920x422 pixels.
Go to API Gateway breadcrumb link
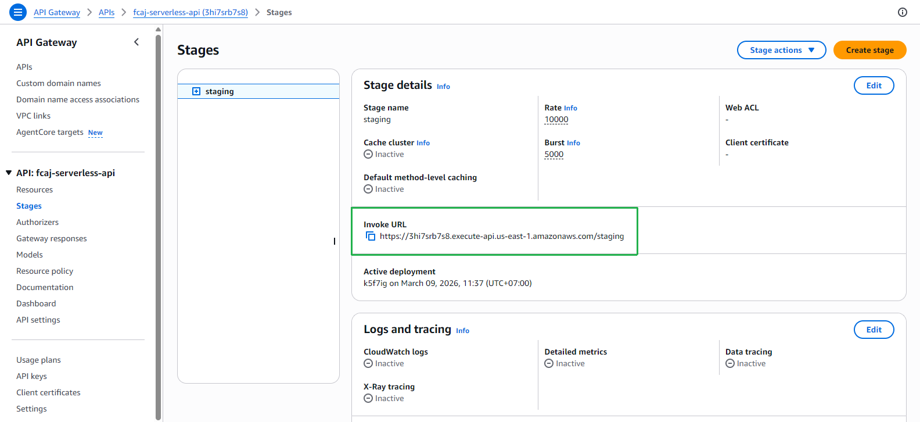[57, 12]
